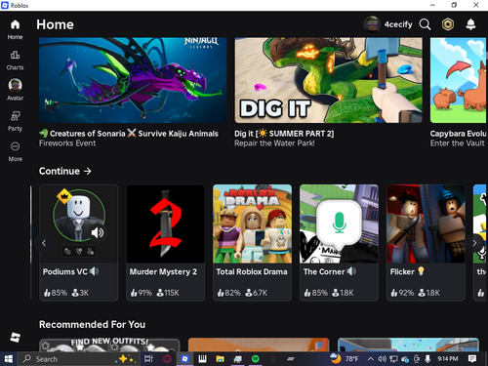Click the Home page heading
The height and width of the screenshot is (366, 488).
tap(55, 24)
